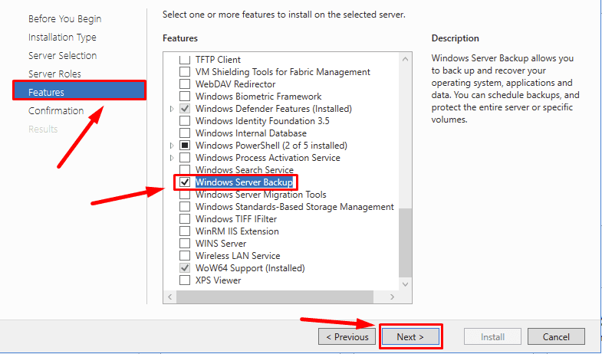Expand Windows PowerShell tree node
The width and height of the screenshot is (602, 354).
[172, 146]
